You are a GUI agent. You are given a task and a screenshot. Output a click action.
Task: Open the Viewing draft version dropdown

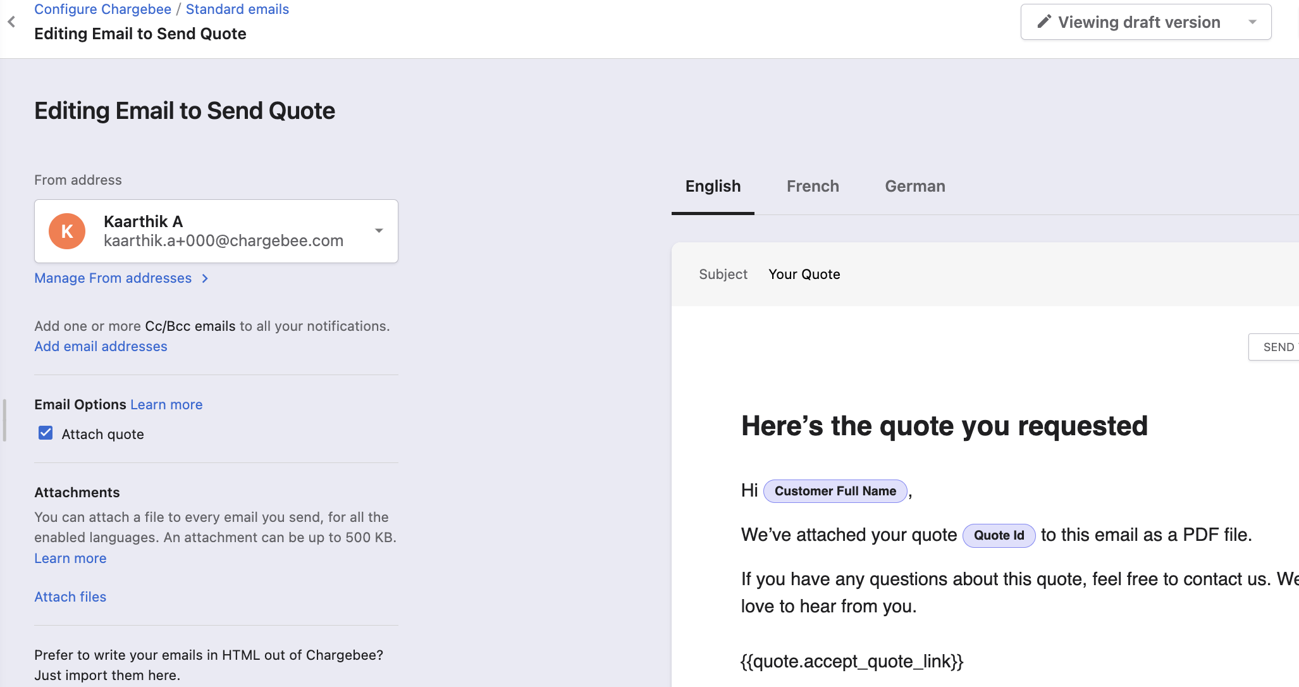pos(1252,22)
